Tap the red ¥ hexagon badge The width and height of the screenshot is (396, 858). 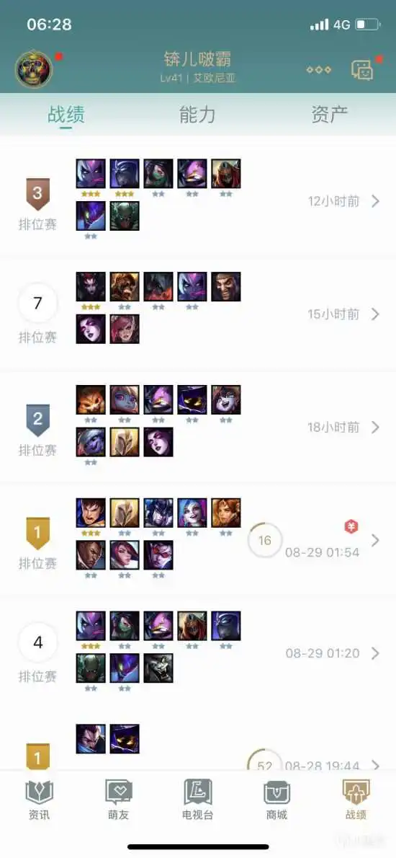click(351, 526)
